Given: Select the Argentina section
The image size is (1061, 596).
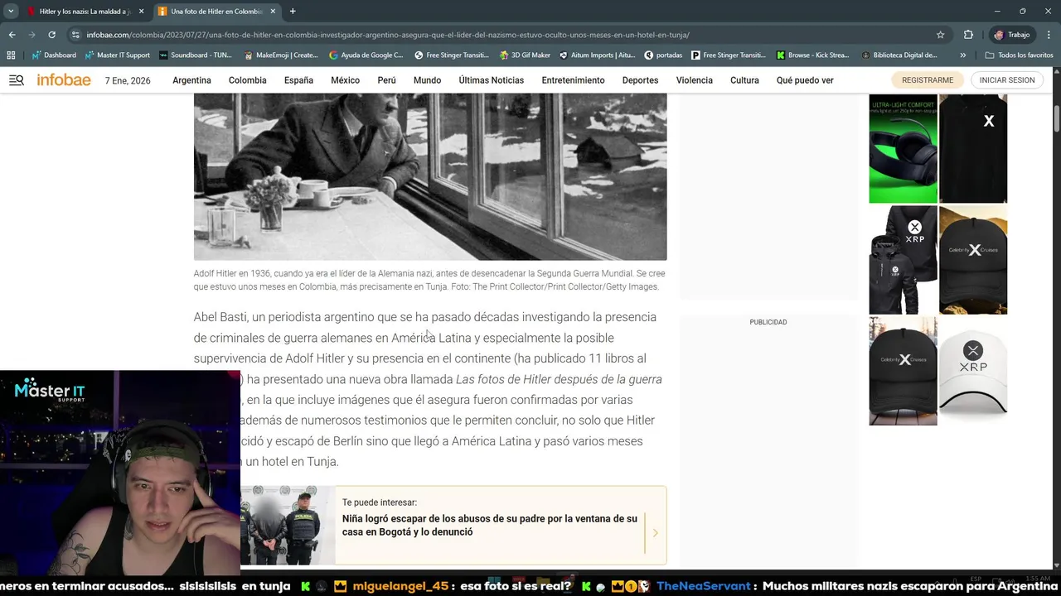Looking at the screenshot, I should (191, 80).
